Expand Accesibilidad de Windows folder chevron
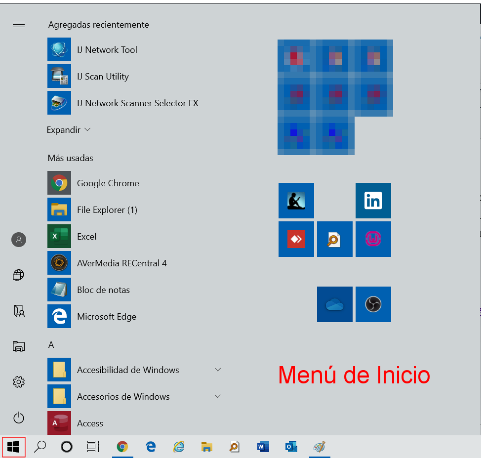 pyautogui.click(x=218, y=370)
